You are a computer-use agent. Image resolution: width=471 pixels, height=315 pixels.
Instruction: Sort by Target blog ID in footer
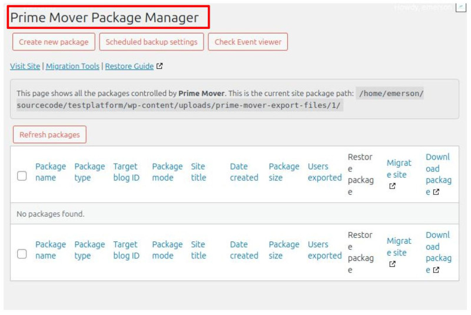tap(127, 250)
